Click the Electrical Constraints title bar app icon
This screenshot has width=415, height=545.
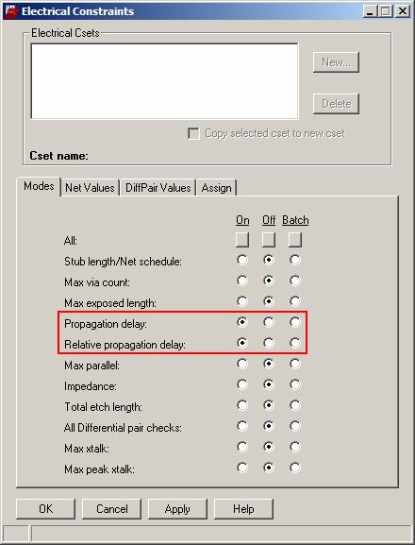pos(11,11)
